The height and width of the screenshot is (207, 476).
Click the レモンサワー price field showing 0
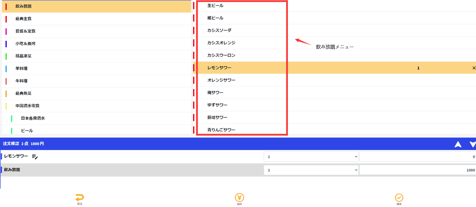(x=417, y=157)
